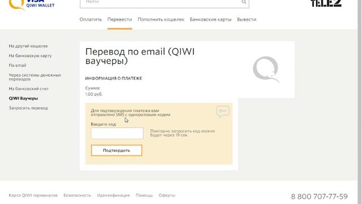Screen dimensions: 362x204
Task: Click the Информация о платеже heading
Action: [x=113, y=78]
